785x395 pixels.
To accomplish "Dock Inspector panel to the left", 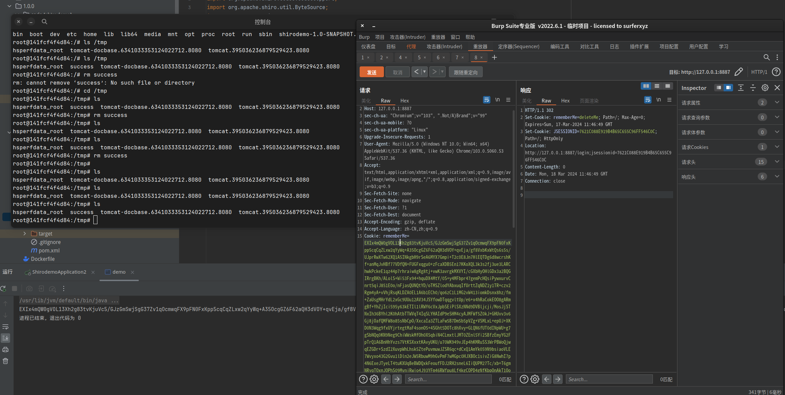I will point(719,88).
